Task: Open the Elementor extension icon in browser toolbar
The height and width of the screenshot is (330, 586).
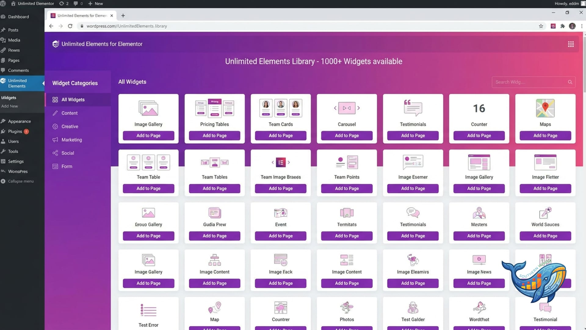Action: pyautogui.click(x=553, y=26)
